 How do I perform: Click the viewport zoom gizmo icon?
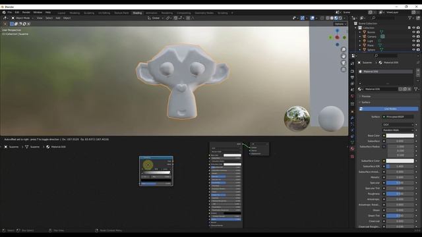[x=344, y=49]
